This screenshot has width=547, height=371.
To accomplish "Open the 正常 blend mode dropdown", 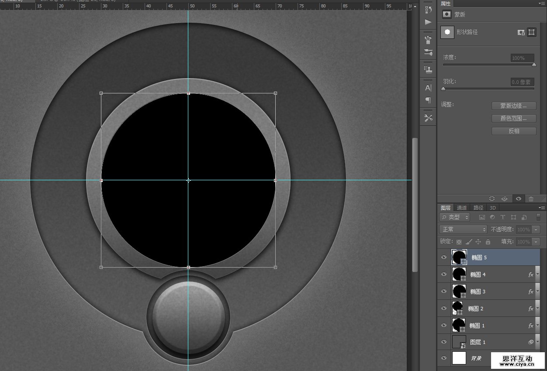I will coord(463,230).
